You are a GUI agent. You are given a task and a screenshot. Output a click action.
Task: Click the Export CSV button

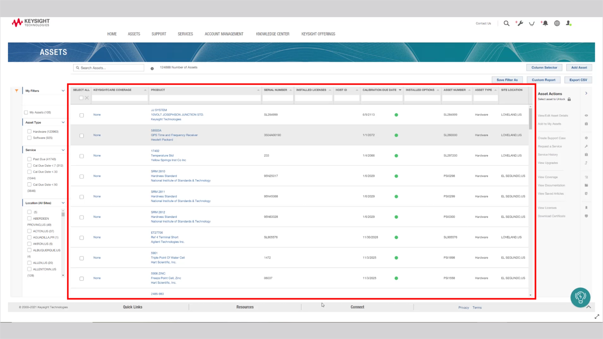point(578,80)
